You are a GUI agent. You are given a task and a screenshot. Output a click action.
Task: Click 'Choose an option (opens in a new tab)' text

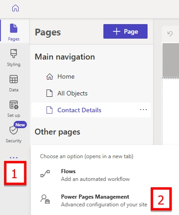pos(87,156)
